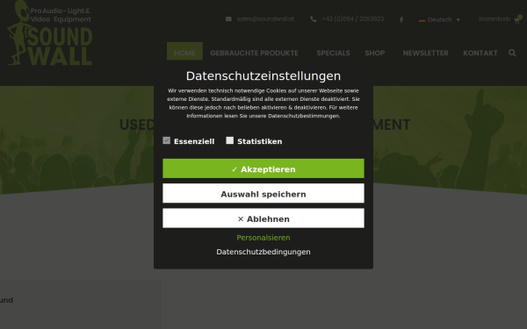Viewport: 527px width, 329px height.
Task: Open the KONTAKT menu item
Action: pyautogui.click(x=480, y=53)
